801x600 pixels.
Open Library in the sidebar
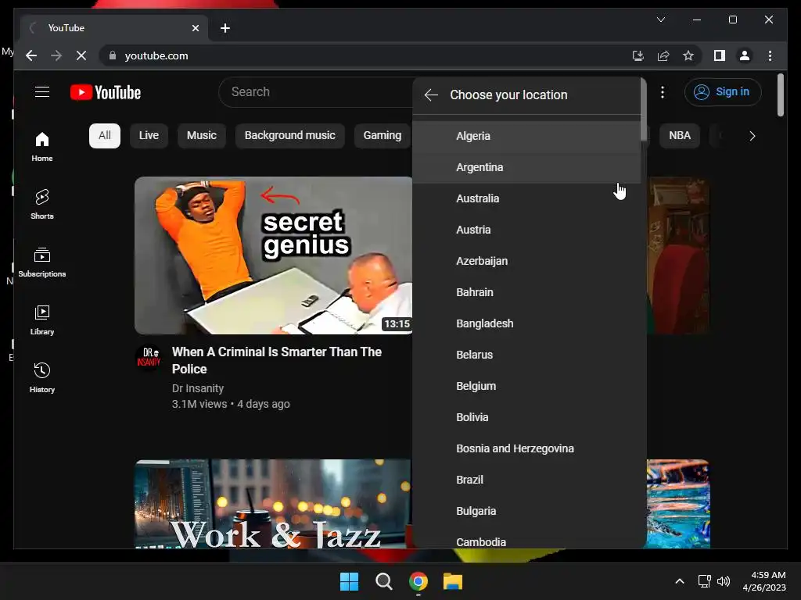click(x=42, y=320)
